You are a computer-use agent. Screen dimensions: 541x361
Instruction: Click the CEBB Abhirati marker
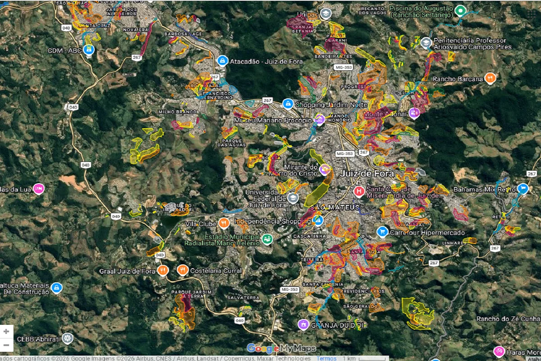pos(68,338)
